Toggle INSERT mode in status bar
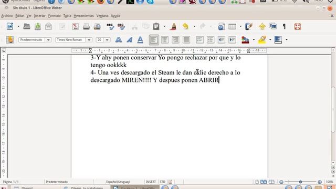 pos(151,182)
